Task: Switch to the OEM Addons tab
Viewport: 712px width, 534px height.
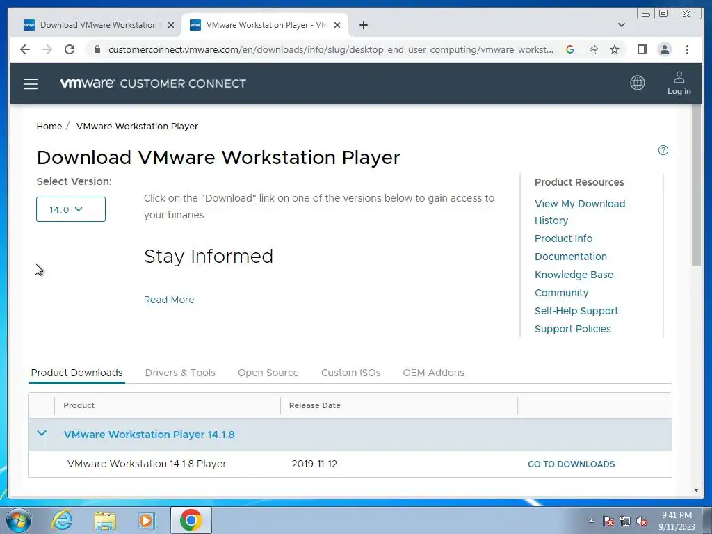Action: tap(434, 373)
